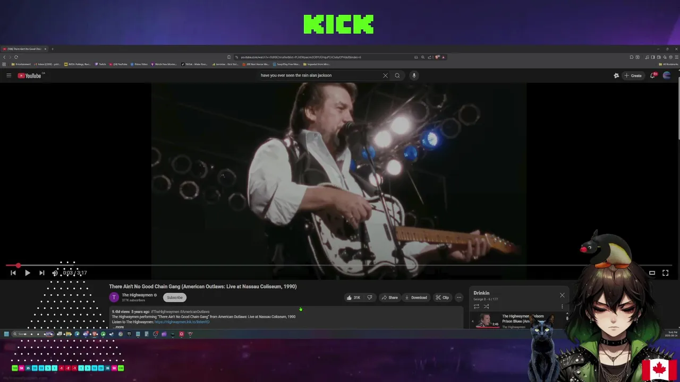Open YouTube notifications bell

[x=653, y=75]
